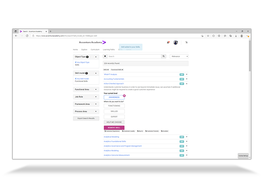Remove the Skills filter chip
The height and width of the screenshot is (177, 264).
(108, 70)
